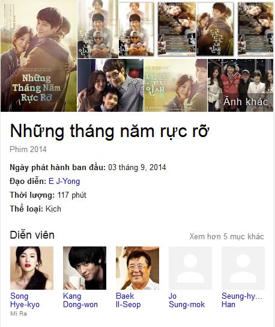The image size is (275, 327).
Task: Open the wide Korean-title poster in bottom row
Action: coord(175,85)
